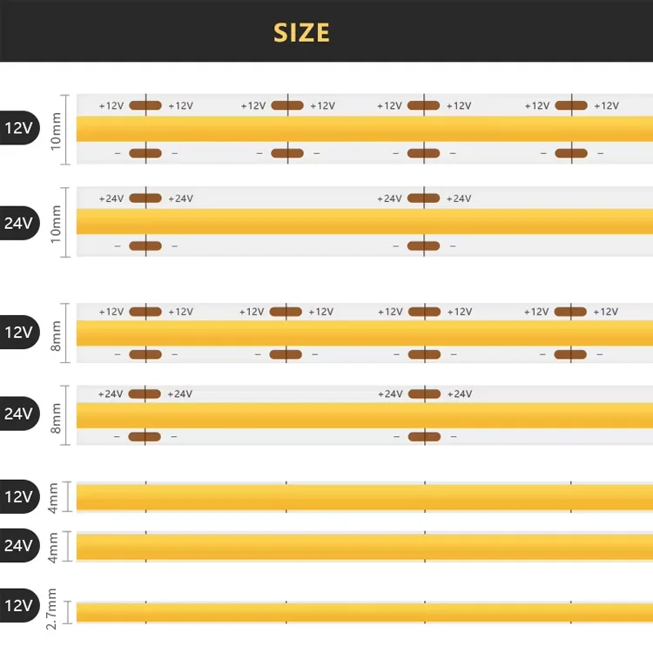Click right +24V copper pad on the 10mm strip
Viewport: 653px width, 653px height.
coord(423,198)
